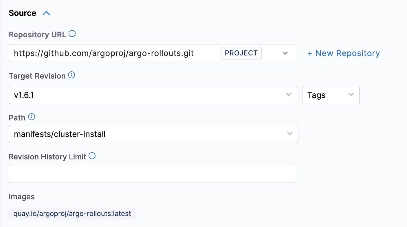Click the Source section heading

click(x=22, y=13)
